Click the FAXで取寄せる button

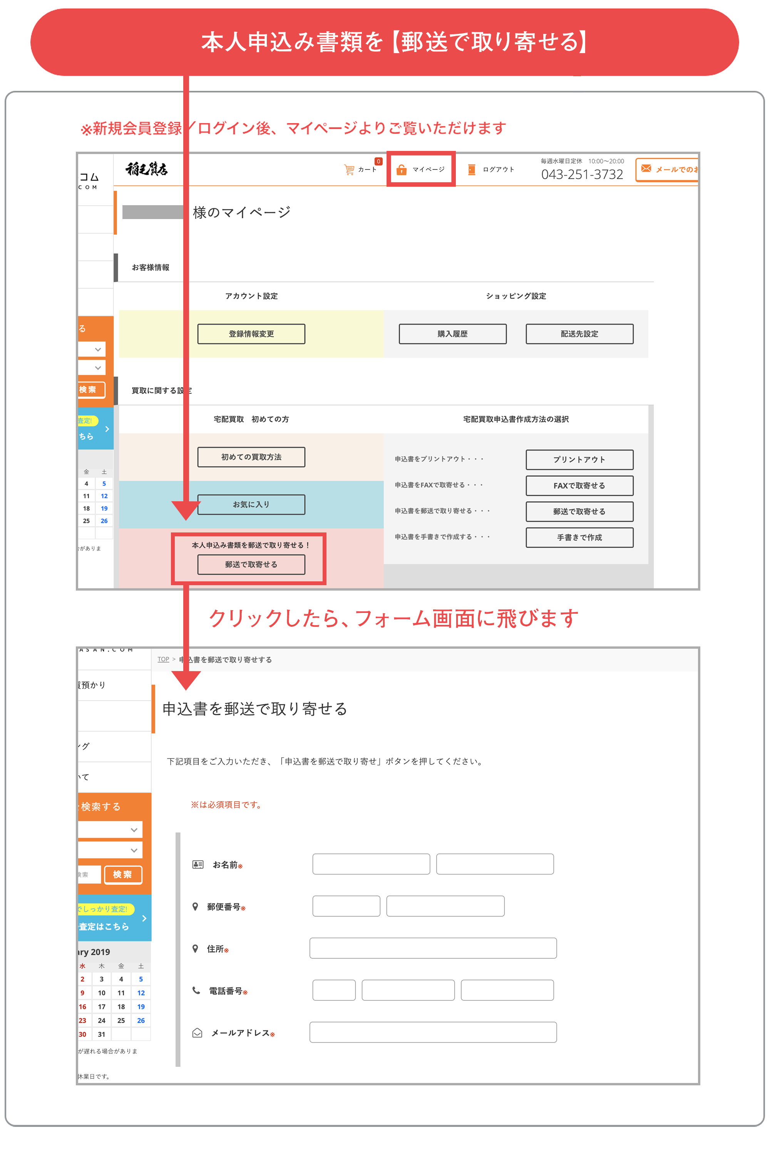pyautogui.click(x=579, y=485)
